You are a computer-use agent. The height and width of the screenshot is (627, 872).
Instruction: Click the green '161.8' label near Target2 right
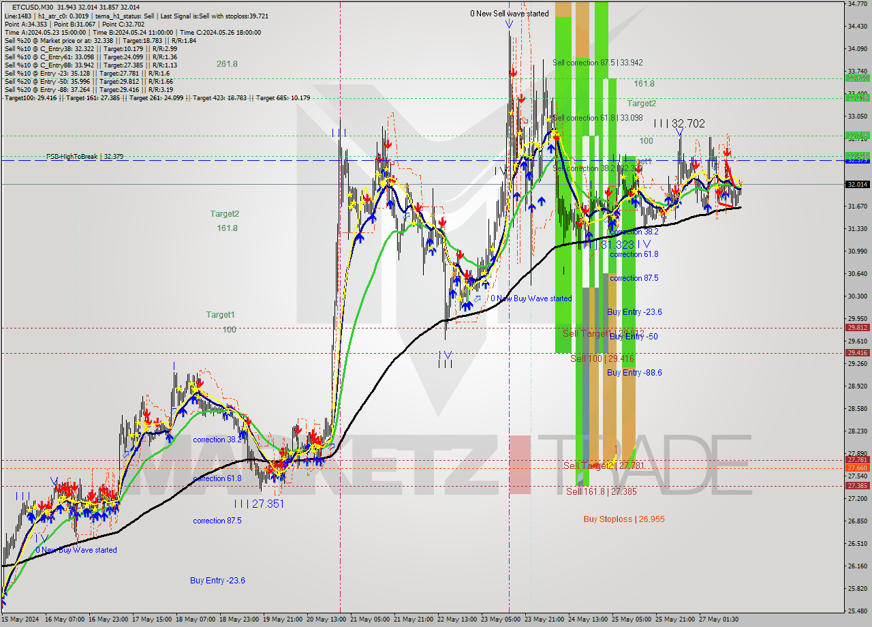644,84
